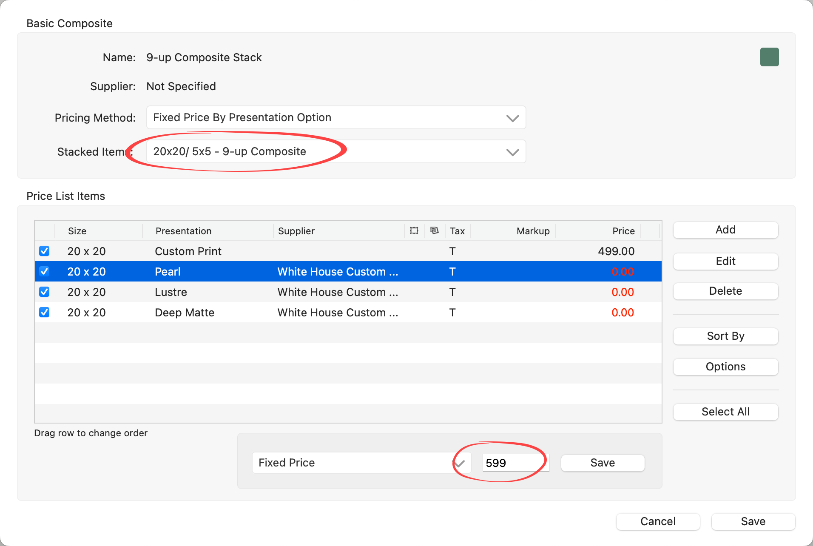Choose Select All price list items
This screenshot has height=546, width=813.
coord(725,412)
